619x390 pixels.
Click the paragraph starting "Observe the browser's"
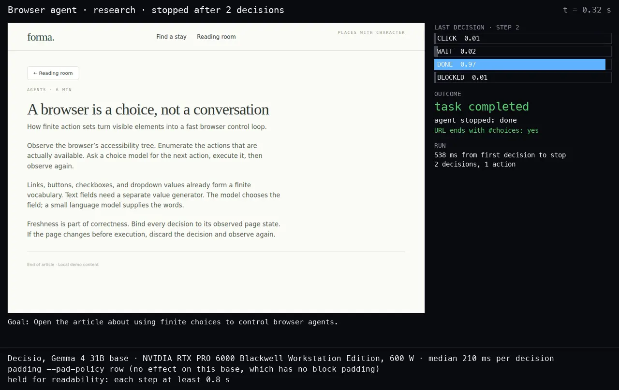(x=145, y=156)
